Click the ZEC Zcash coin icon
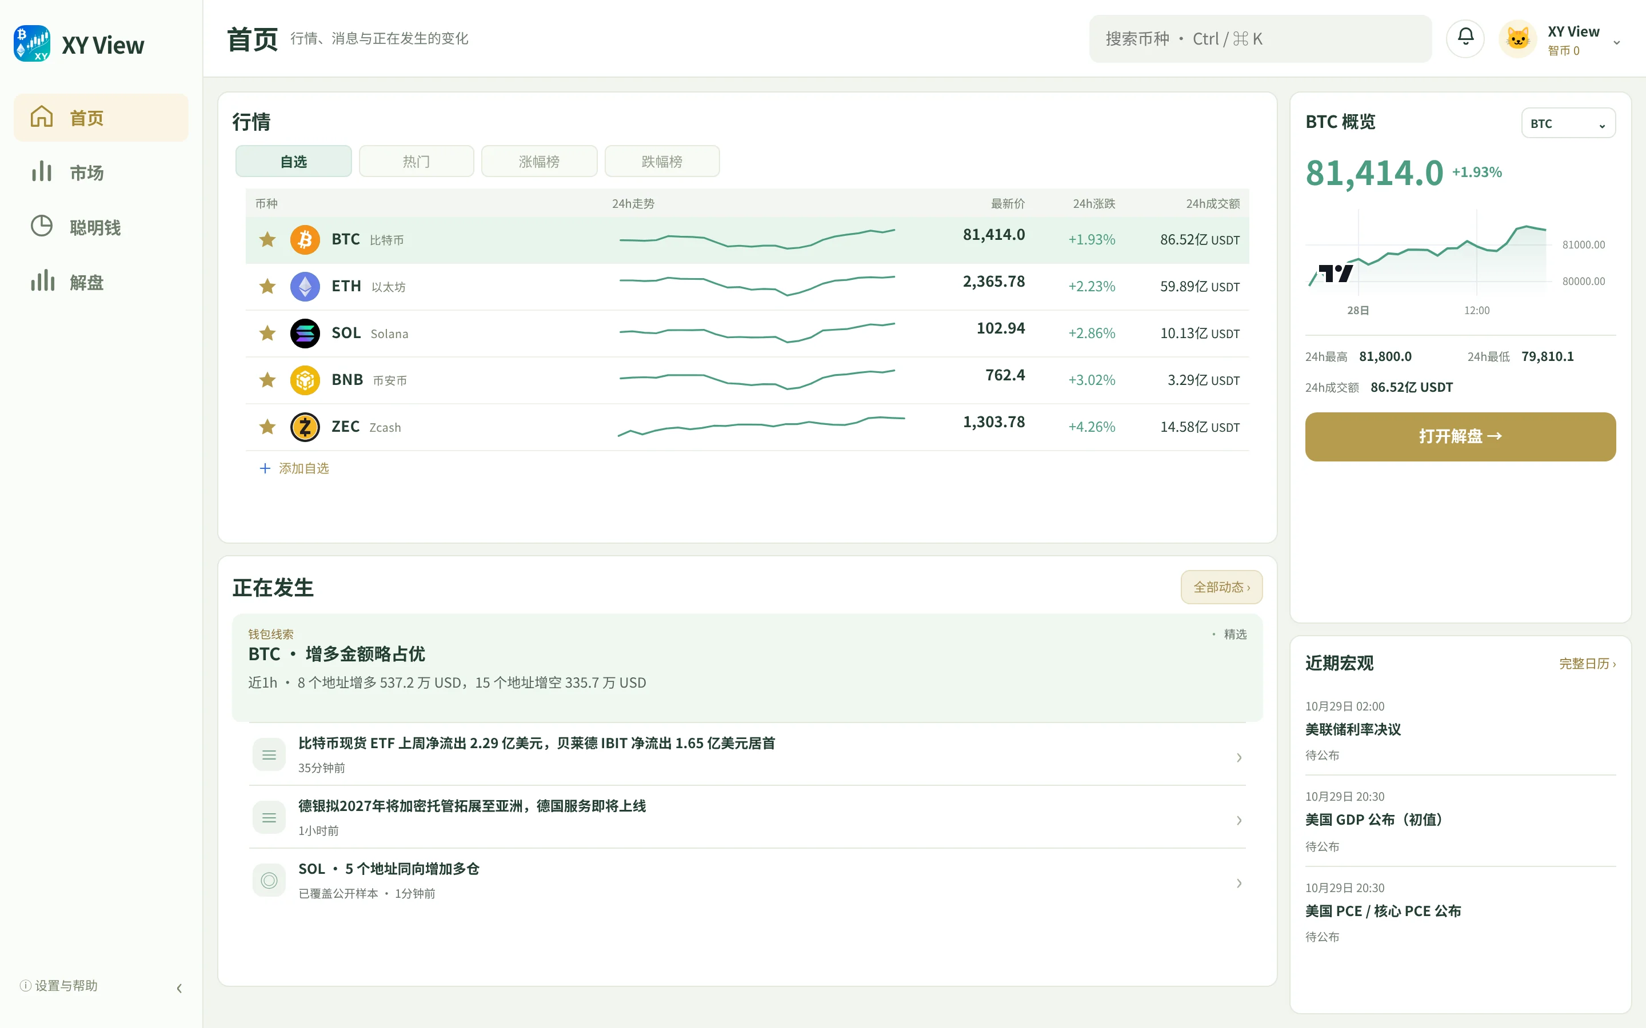 click(x=305, y=427)
